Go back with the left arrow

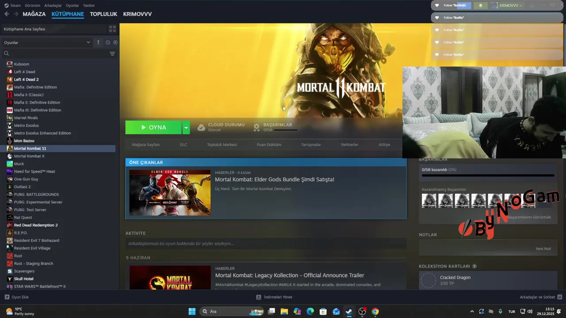pyautogui.click(x=7, y=14)
